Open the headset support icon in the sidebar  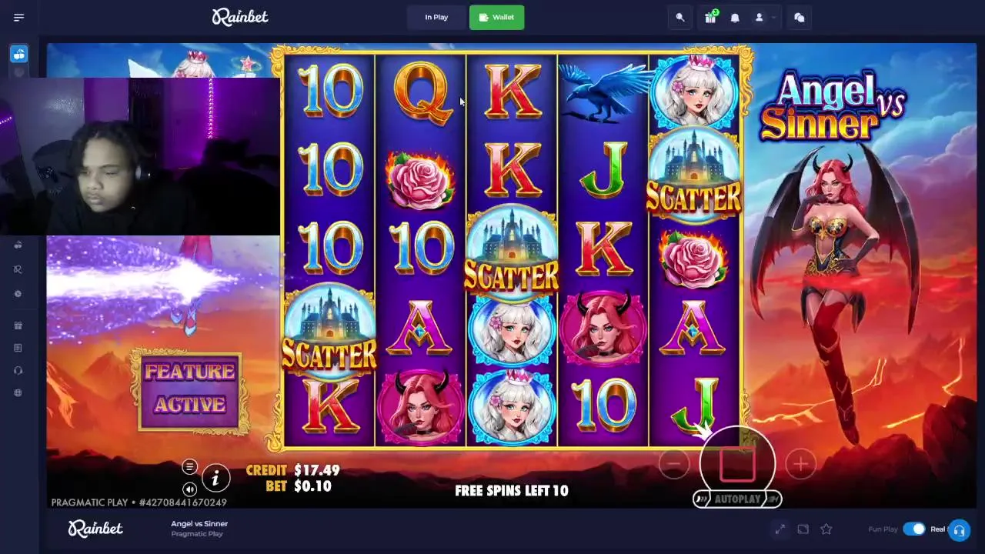tap(18, 370)
